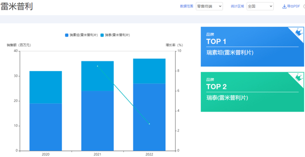The image size is (305, 157).
Task: Click the 导出PDF link
Action: [291, 7]
